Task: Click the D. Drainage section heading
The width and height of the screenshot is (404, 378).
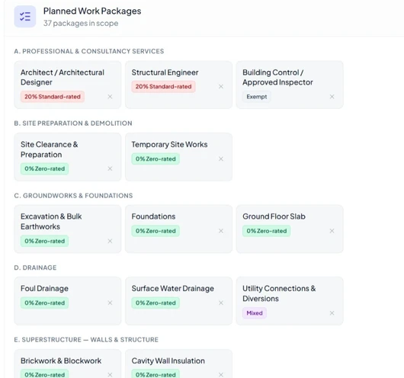Action: pos(35,267)
